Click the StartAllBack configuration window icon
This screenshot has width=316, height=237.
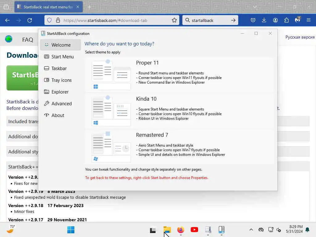click(43, 33)
